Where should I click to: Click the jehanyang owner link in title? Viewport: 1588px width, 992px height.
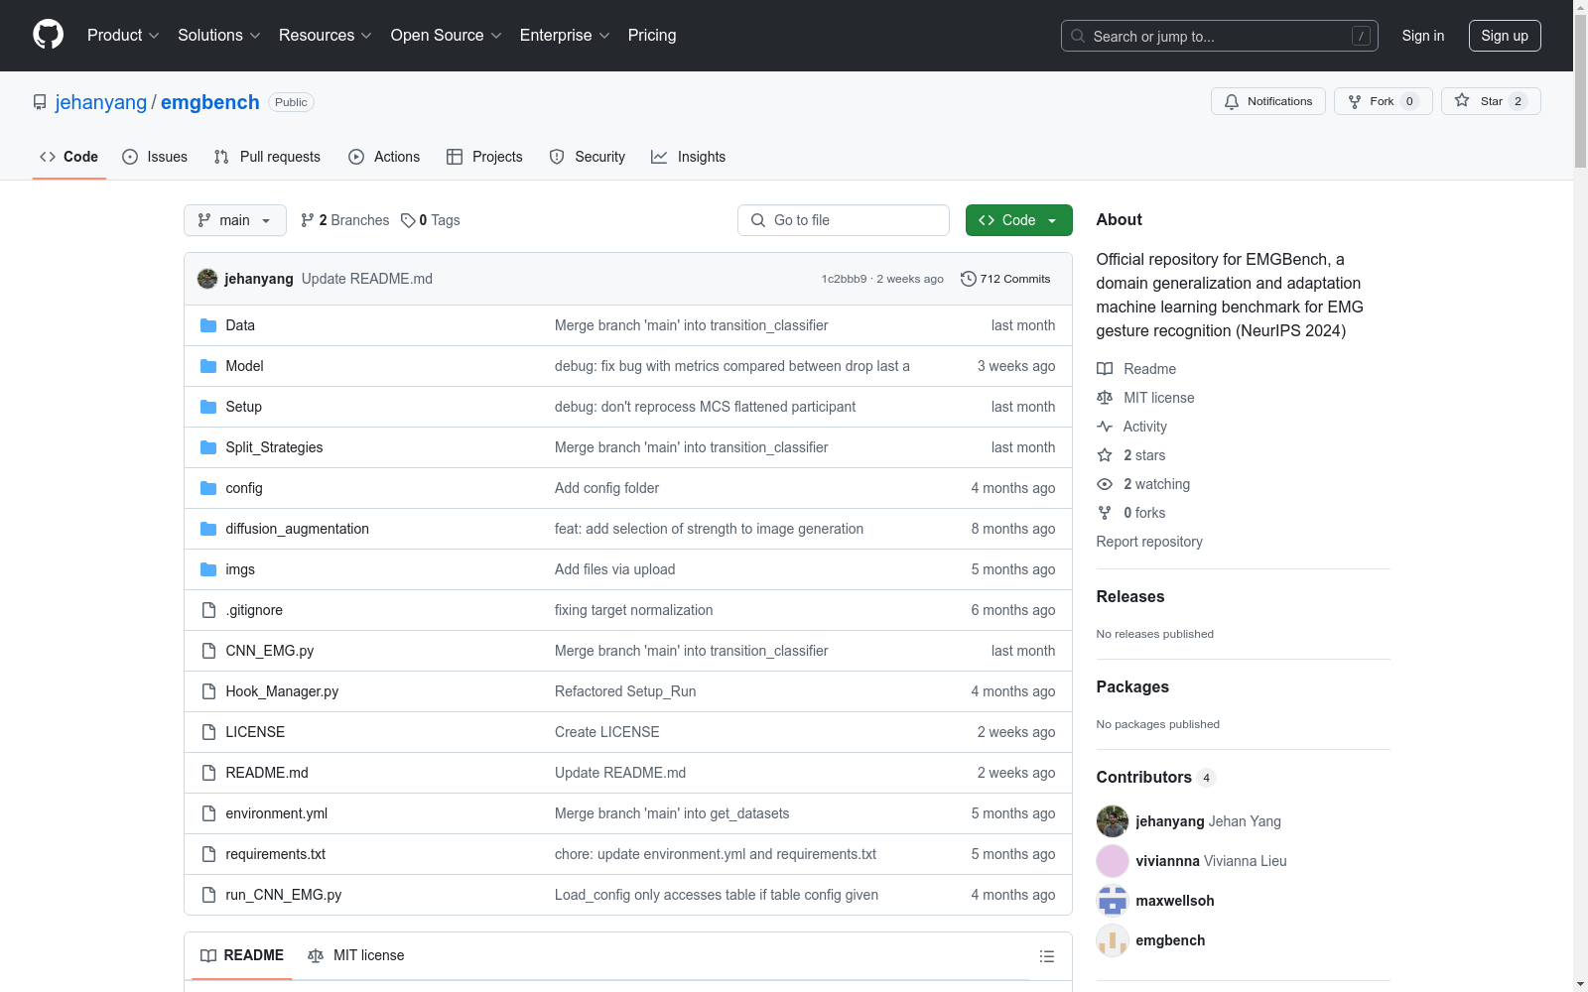click(x=101, y=102)
